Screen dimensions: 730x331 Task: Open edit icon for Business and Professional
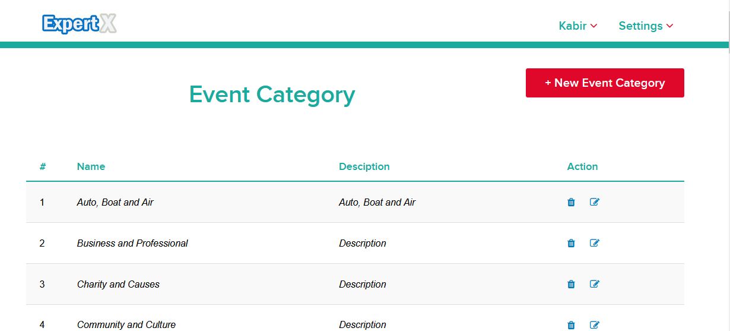[595, 243]
